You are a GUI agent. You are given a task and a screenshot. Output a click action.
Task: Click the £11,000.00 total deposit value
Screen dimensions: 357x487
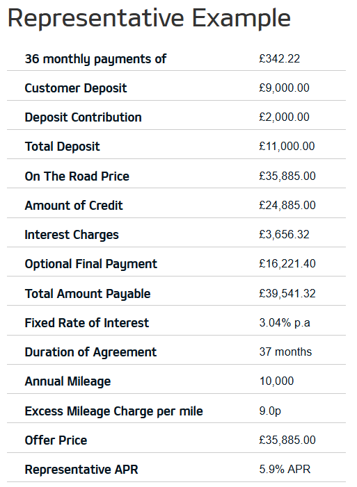287,147
